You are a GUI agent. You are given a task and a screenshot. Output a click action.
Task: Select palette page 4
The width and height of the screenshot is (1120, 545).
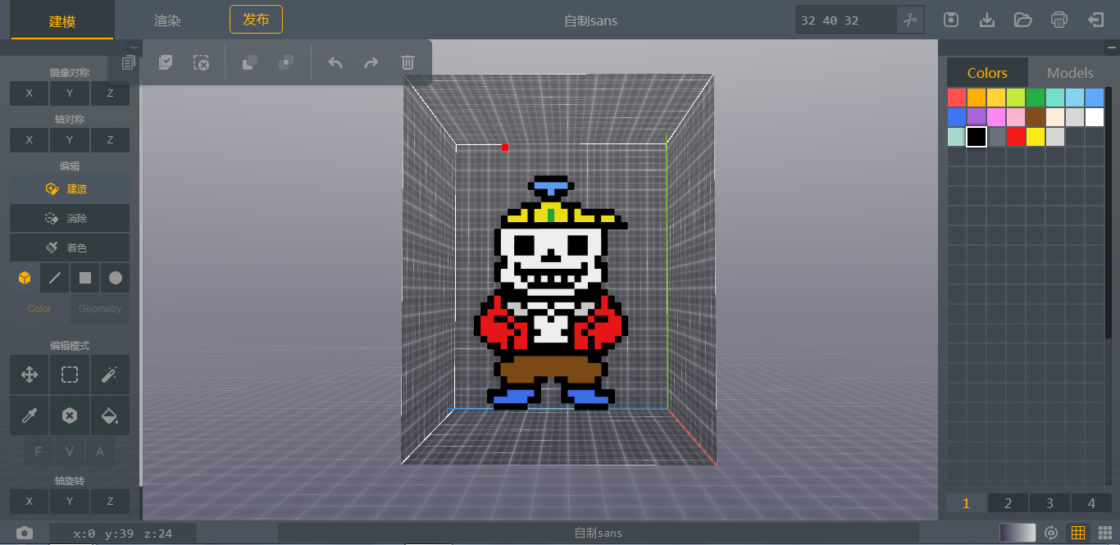click(1091, 503)
